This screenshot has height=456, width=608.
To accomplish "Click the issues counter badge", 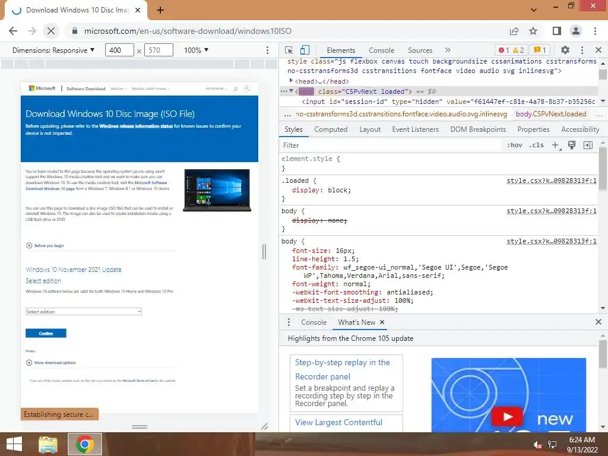I will click(540, 50).
